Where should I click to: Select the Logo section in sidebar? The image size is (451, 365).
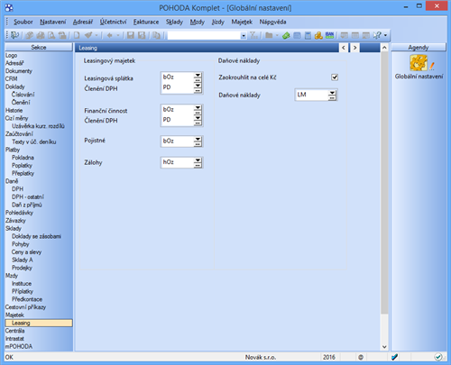(11, 55)
